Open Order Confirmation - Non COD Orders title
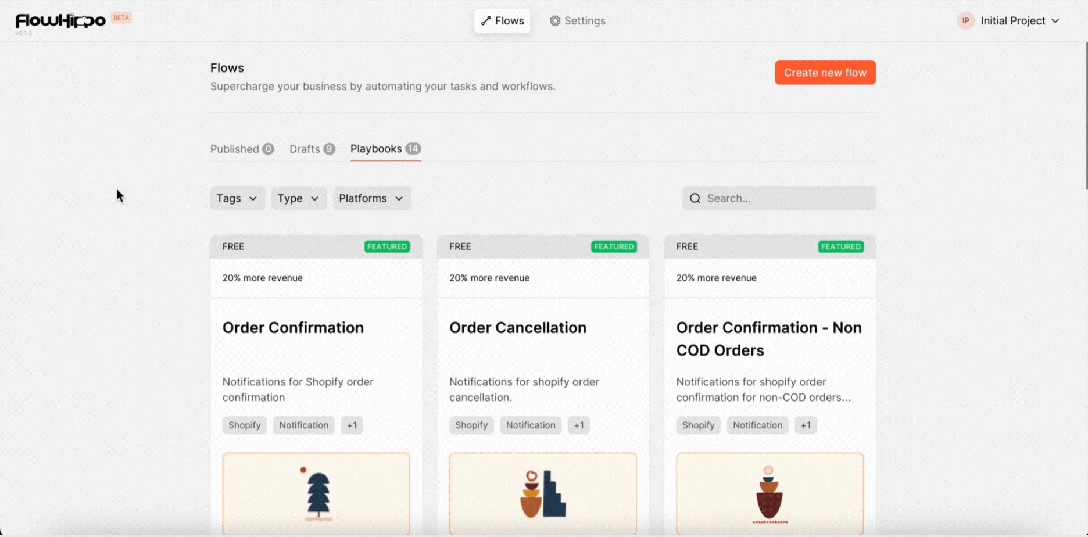Viewport: 1088px width, 537px height. [769, 339]
